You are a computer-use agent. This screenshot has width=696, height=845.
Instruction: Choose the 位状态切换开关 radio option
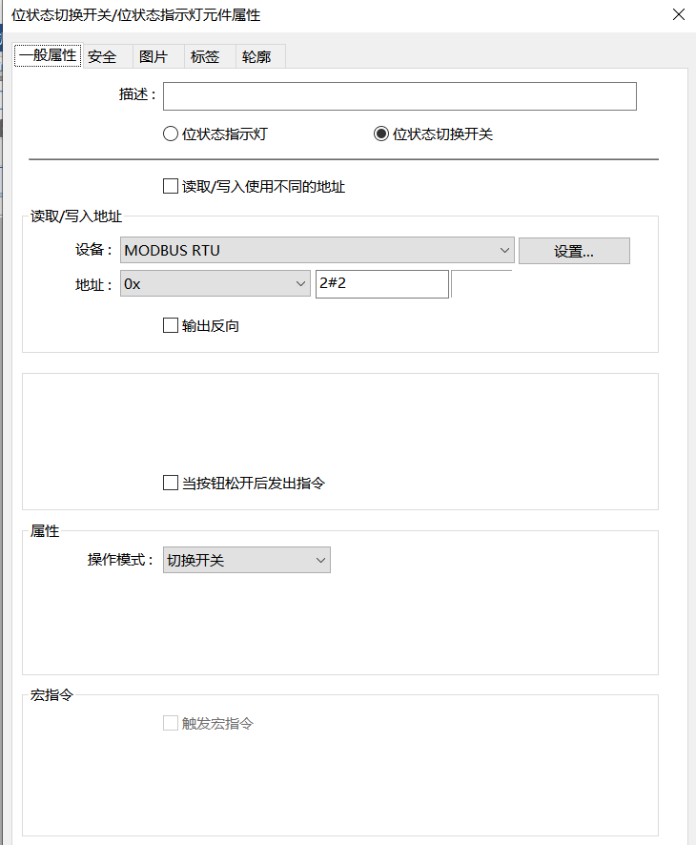[x=381, y=134]
